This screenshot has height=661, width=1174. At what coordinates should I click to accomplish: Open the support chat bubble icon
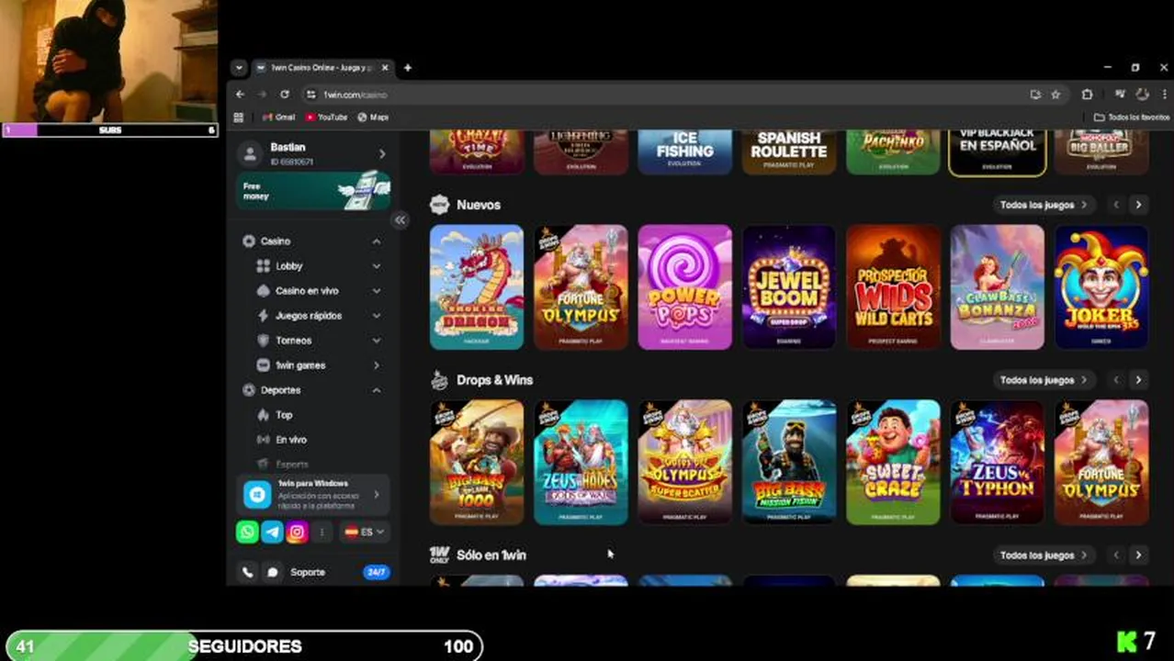(x=273, y=572)
